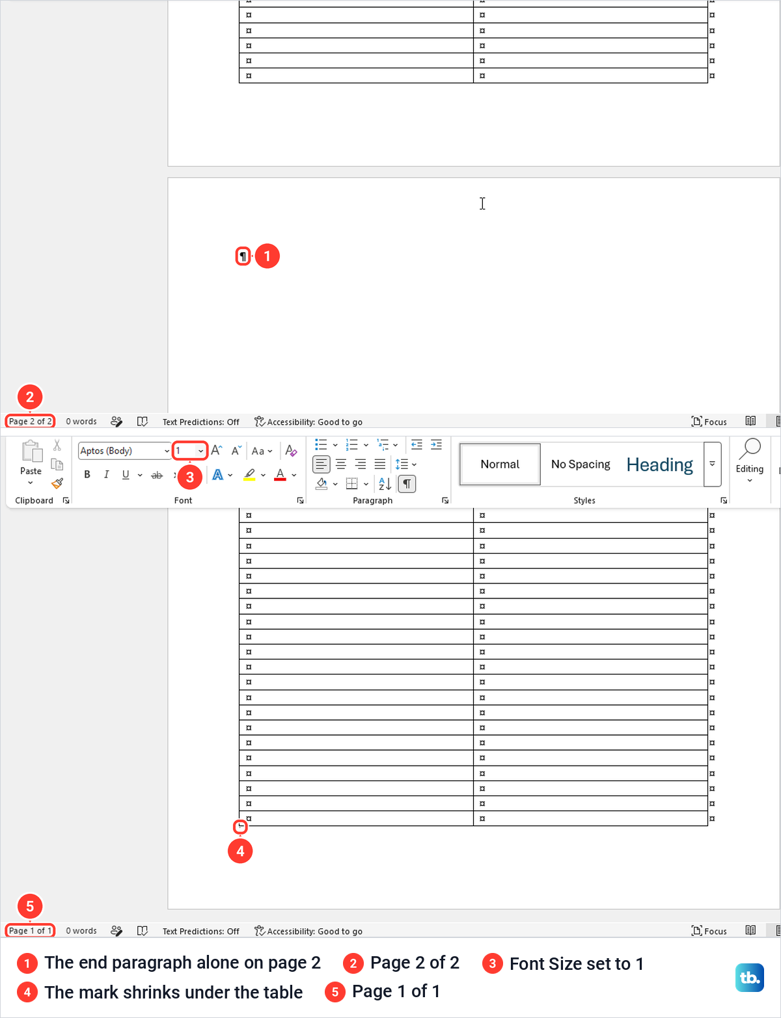The image size is (781, 1018).
Task: Click Focus in the upper status bar
Action: tap(709, 422)
